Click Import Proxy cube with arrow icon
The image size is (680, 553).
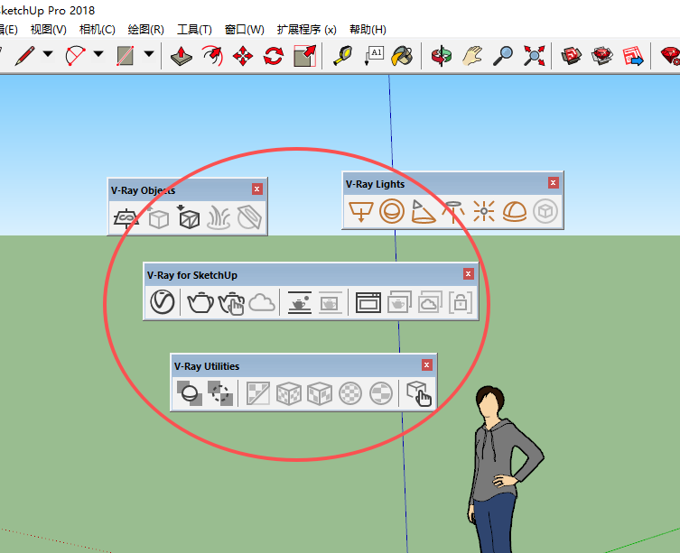pos(188,217)
